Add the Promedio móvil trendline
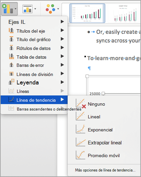Screen dimensions: 141x177 tap(98, 155)
